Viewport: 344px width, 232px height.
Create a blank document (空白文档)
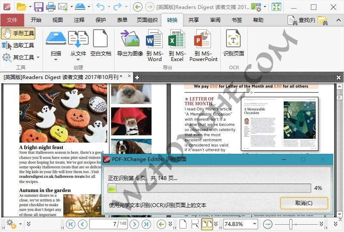[x=100, y=39]
